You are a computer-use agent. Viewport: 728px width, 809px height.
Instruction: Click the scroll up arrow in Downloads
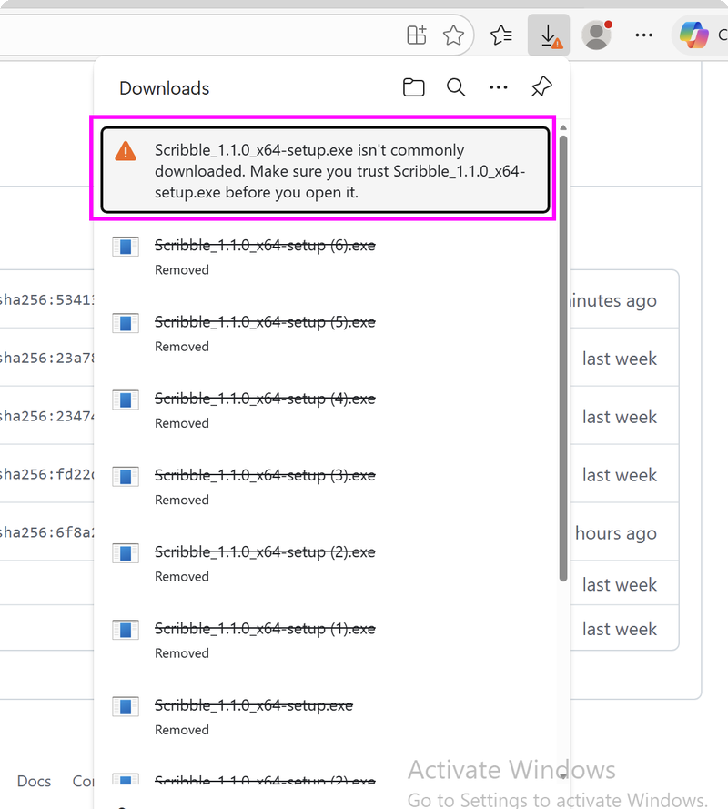click(x=563, y=127)
